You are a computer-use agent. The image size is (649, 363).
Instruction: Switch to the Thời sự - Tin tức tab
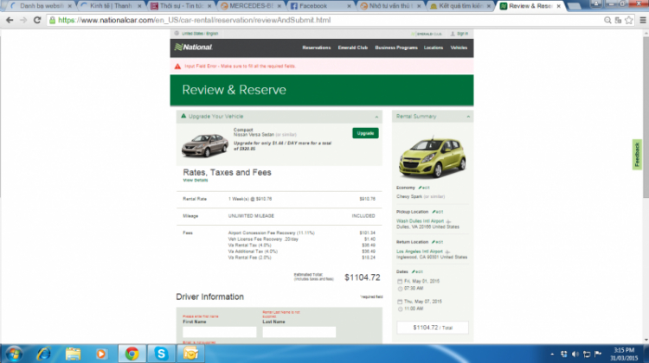[x=181, y=6]
